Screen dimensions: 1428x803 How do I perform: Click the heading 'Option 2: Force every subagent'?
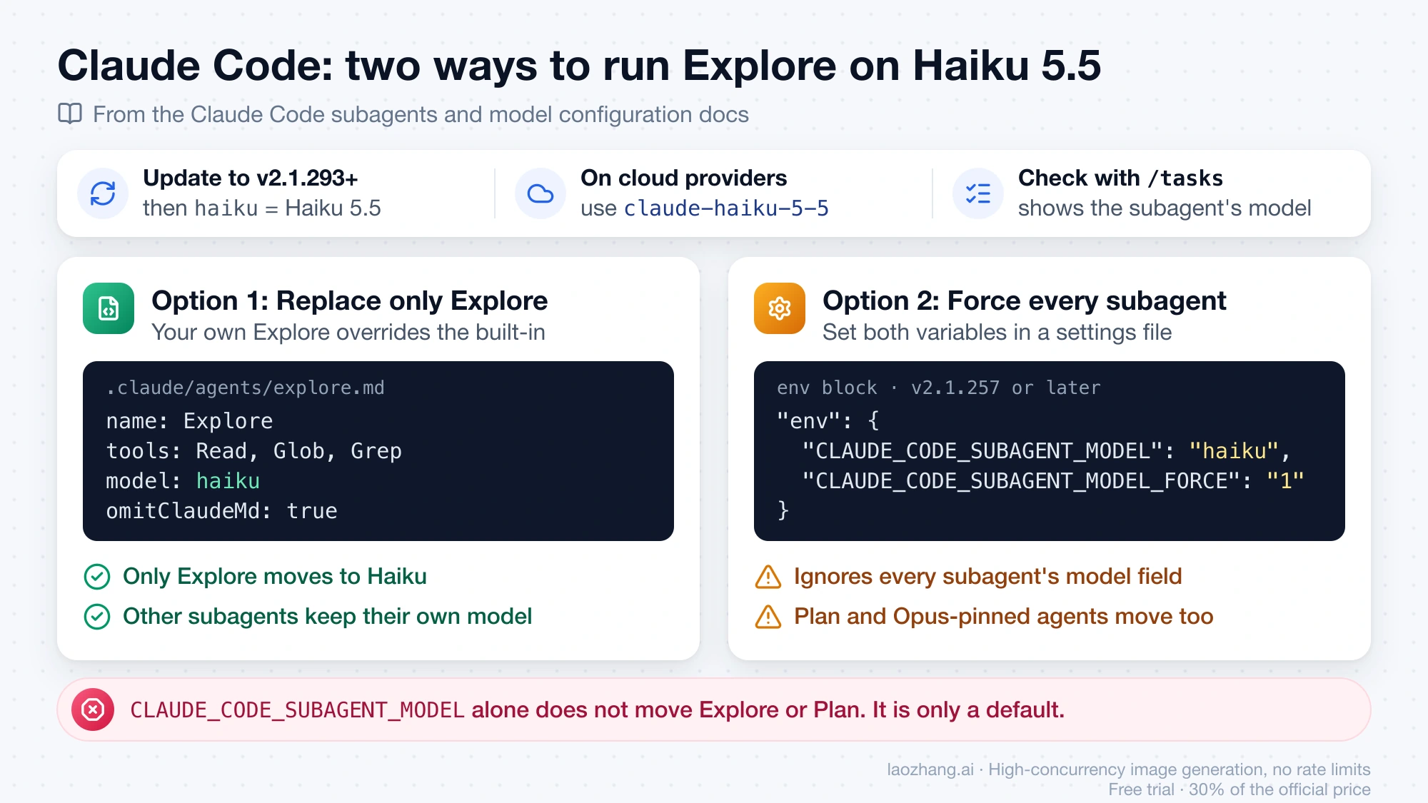1025,301
